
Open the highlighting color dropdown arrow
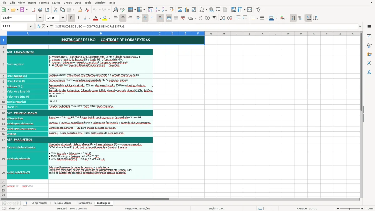pyautogui.click(x=109, y=18)
